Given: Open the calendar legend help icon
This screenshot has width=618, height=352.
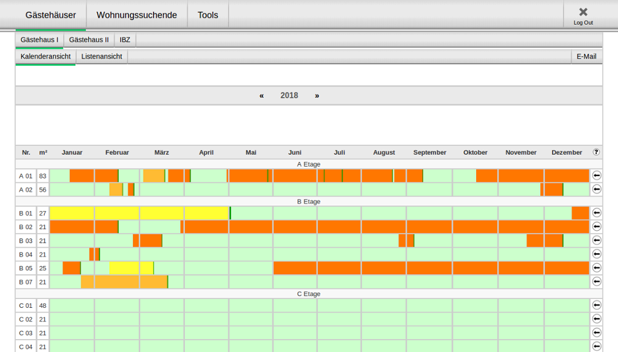Looking at the screenshot, I should coord(596,152).
